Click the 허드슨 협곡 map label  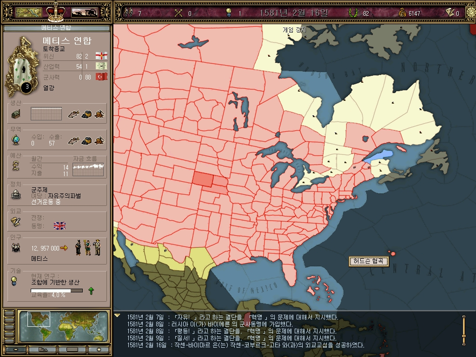(369, 261)
